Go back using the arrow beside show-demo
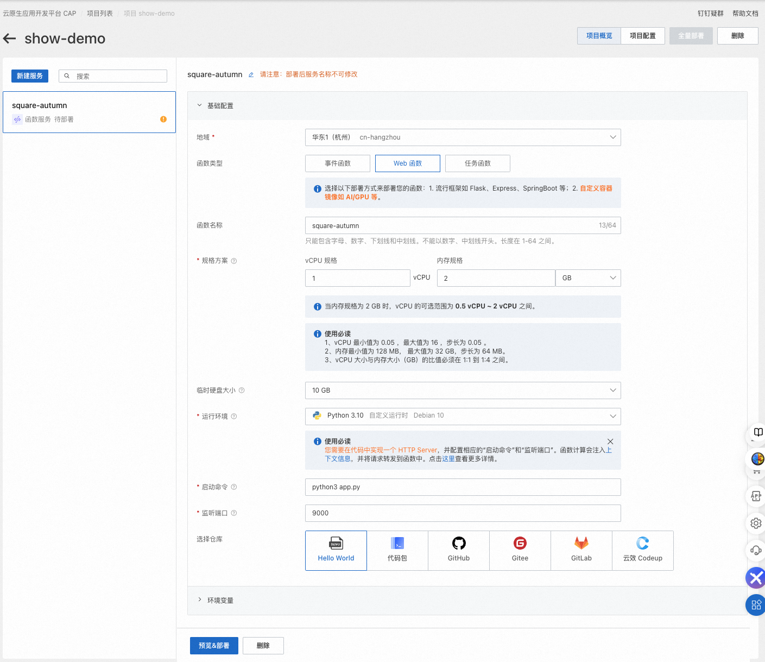 click(x=9, y=38)
